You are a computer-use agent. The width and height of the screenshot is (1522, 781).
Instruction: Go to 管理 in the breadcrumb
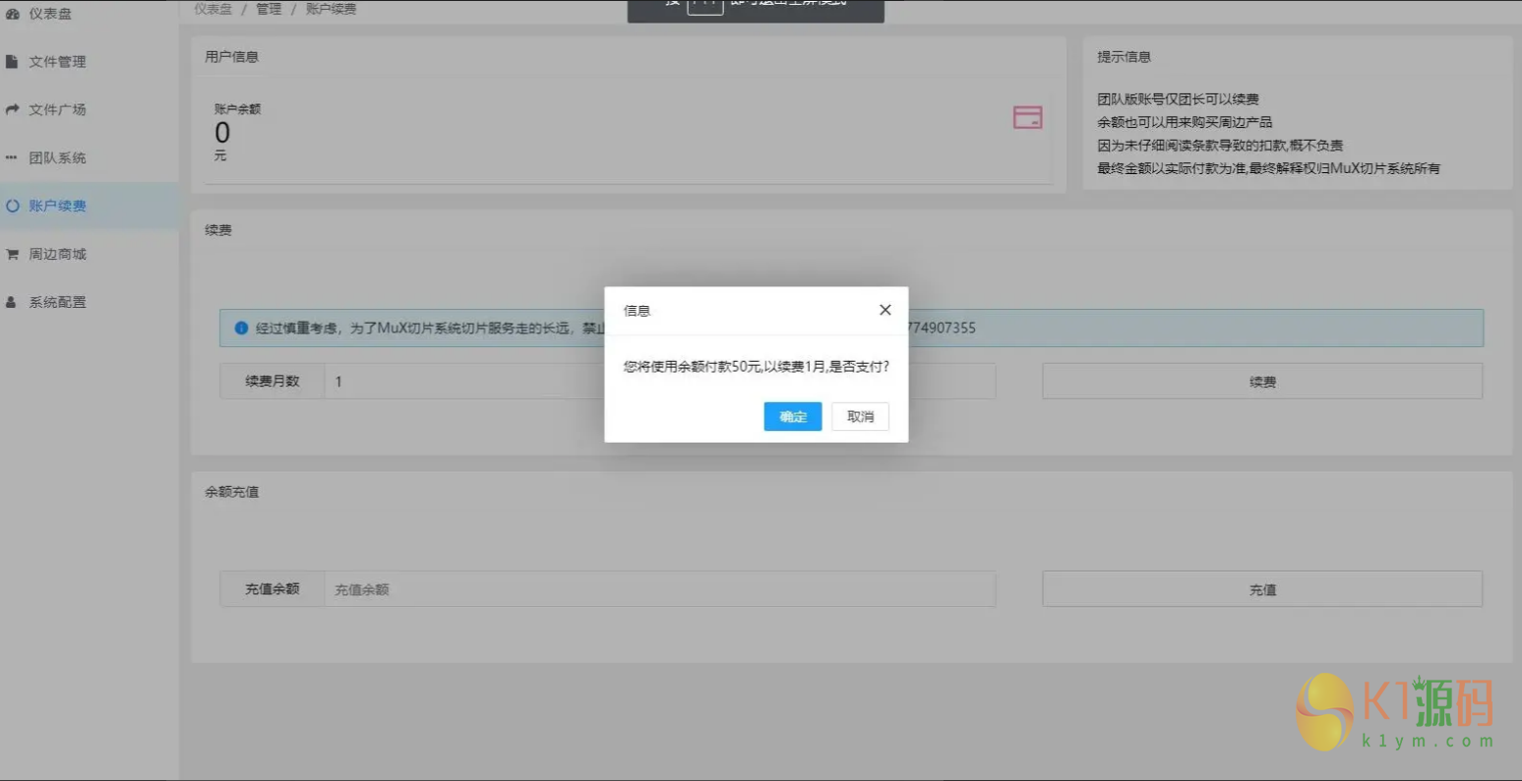click(x=269, y=9)
